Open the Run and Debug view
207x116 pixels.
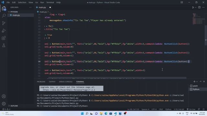click(4, 31)
